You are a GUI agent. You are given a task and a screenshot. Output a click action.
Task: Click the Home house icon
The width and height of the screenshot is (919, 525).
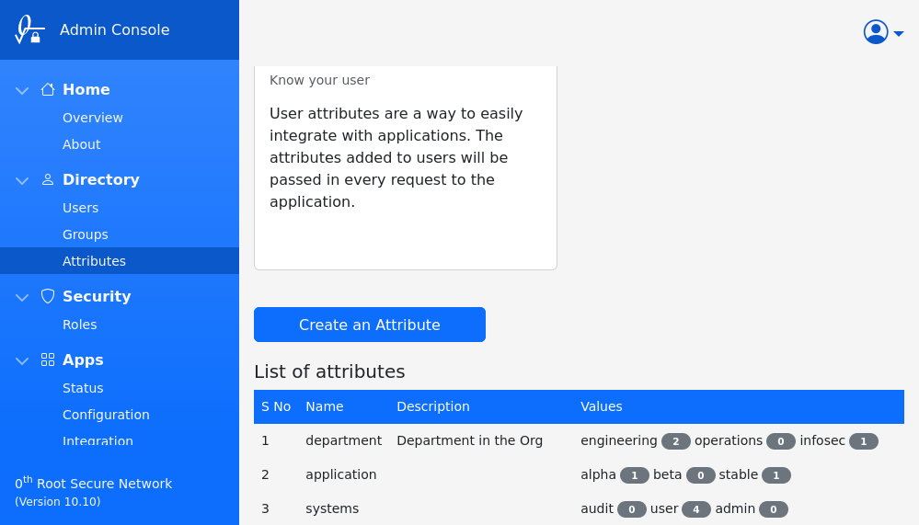click(x=48, y=89)
